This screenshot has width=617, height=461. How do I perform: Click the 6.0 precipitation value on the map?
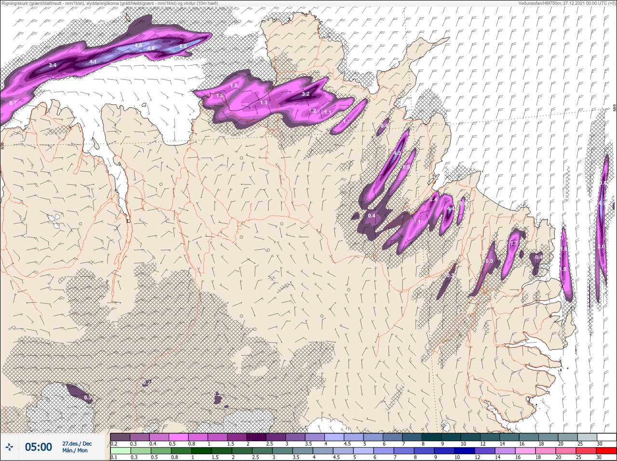[183, 46]
